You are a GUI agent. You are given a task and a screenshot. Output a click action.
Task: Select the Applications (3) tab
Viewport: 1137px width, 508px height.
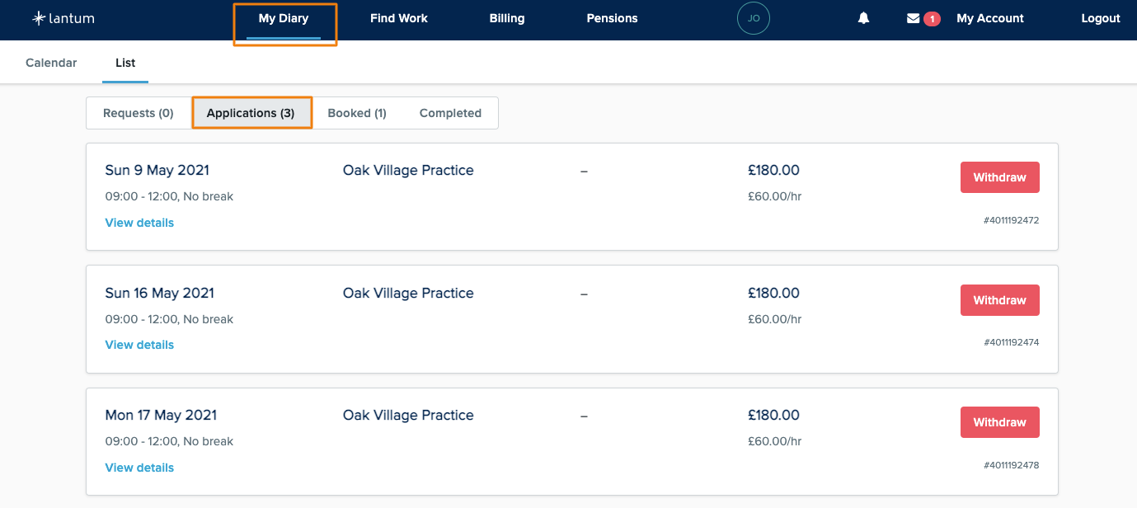[251, 113]
